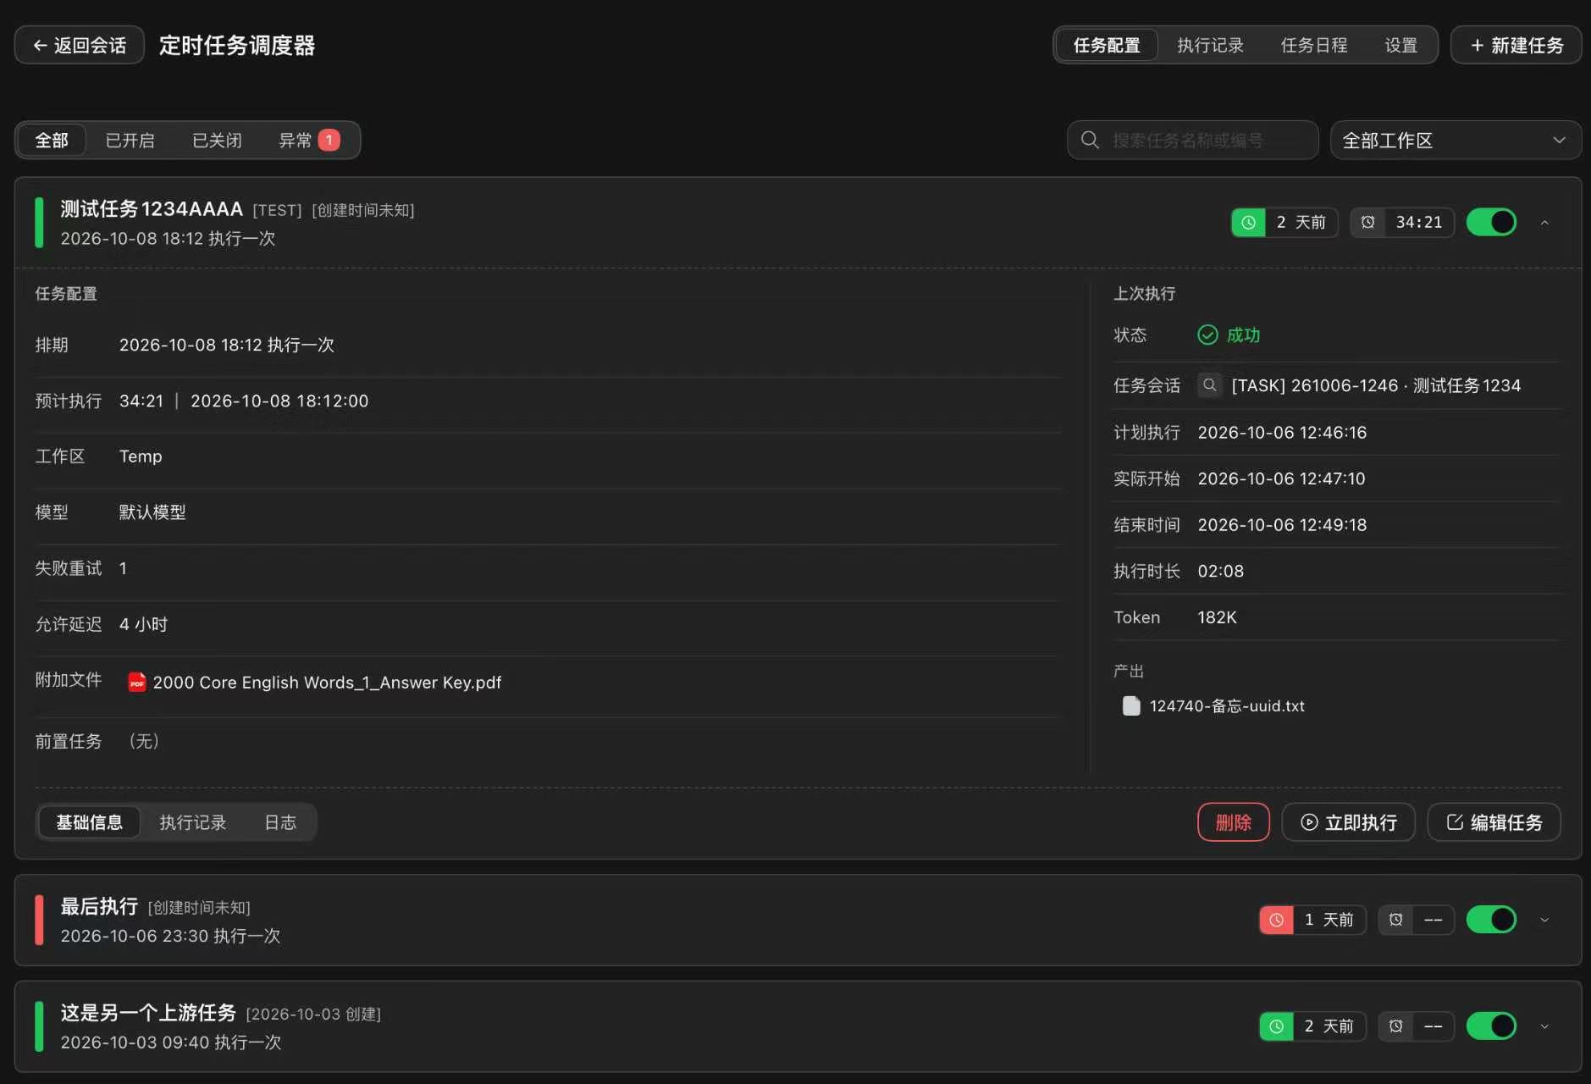Click the green clock icon on 这是另一个上游任务 row
Screen dimensions: 1591x1084
1276,1026
